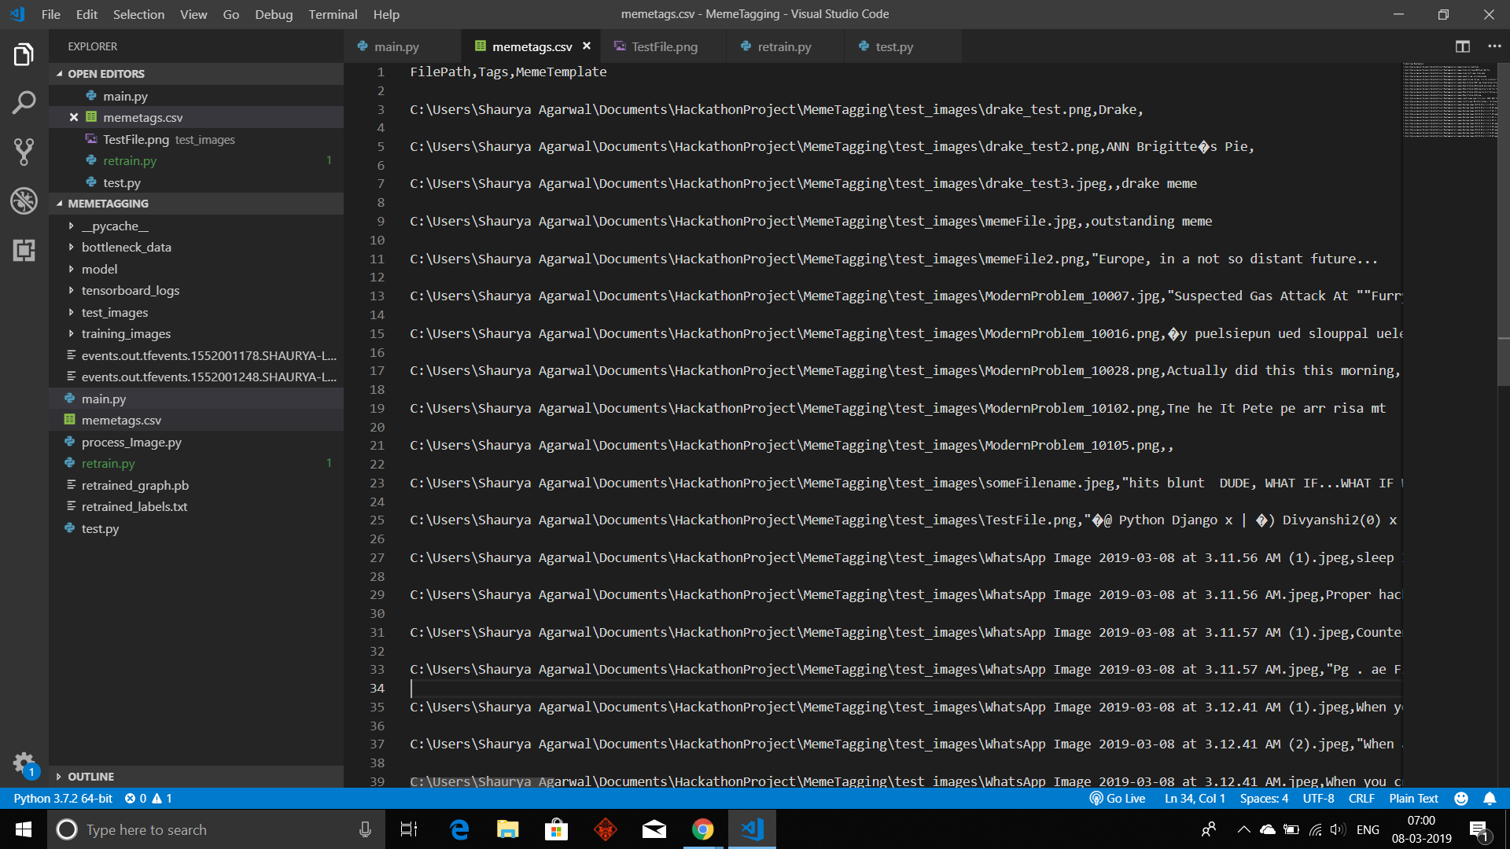Open the Extensions view icon
Viewport: 1510px width, 849px height.
coord(24,250)
